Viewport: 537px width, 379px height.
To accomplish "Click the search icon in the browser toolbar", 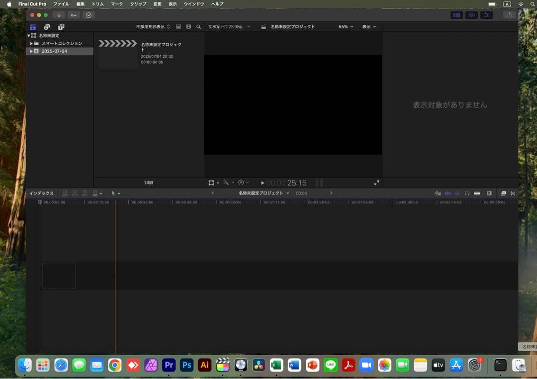I will [198, 27].
